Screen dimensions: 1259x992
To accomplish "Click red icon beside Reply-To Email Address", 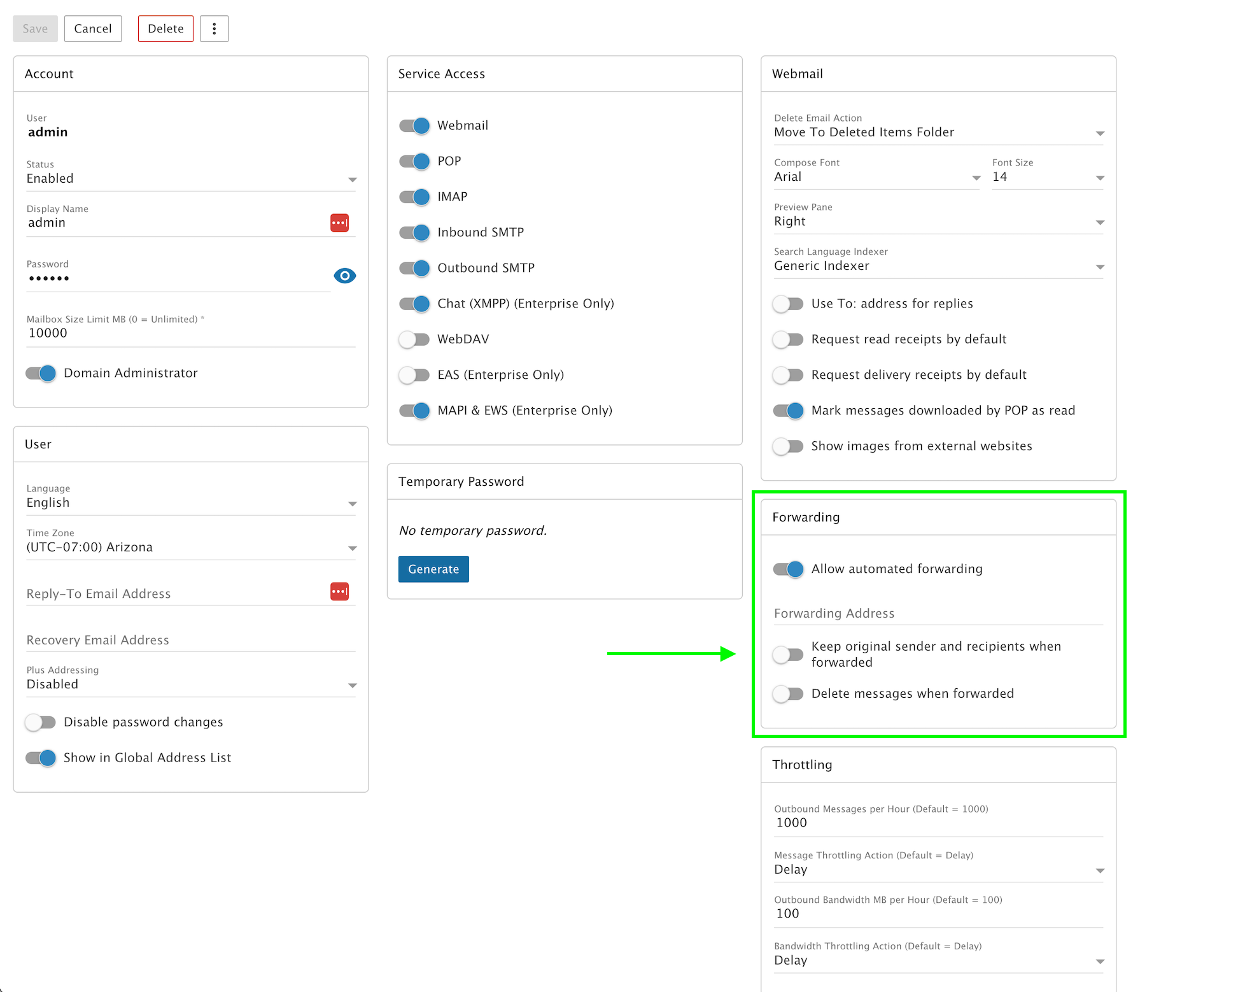I will [339, 592].
